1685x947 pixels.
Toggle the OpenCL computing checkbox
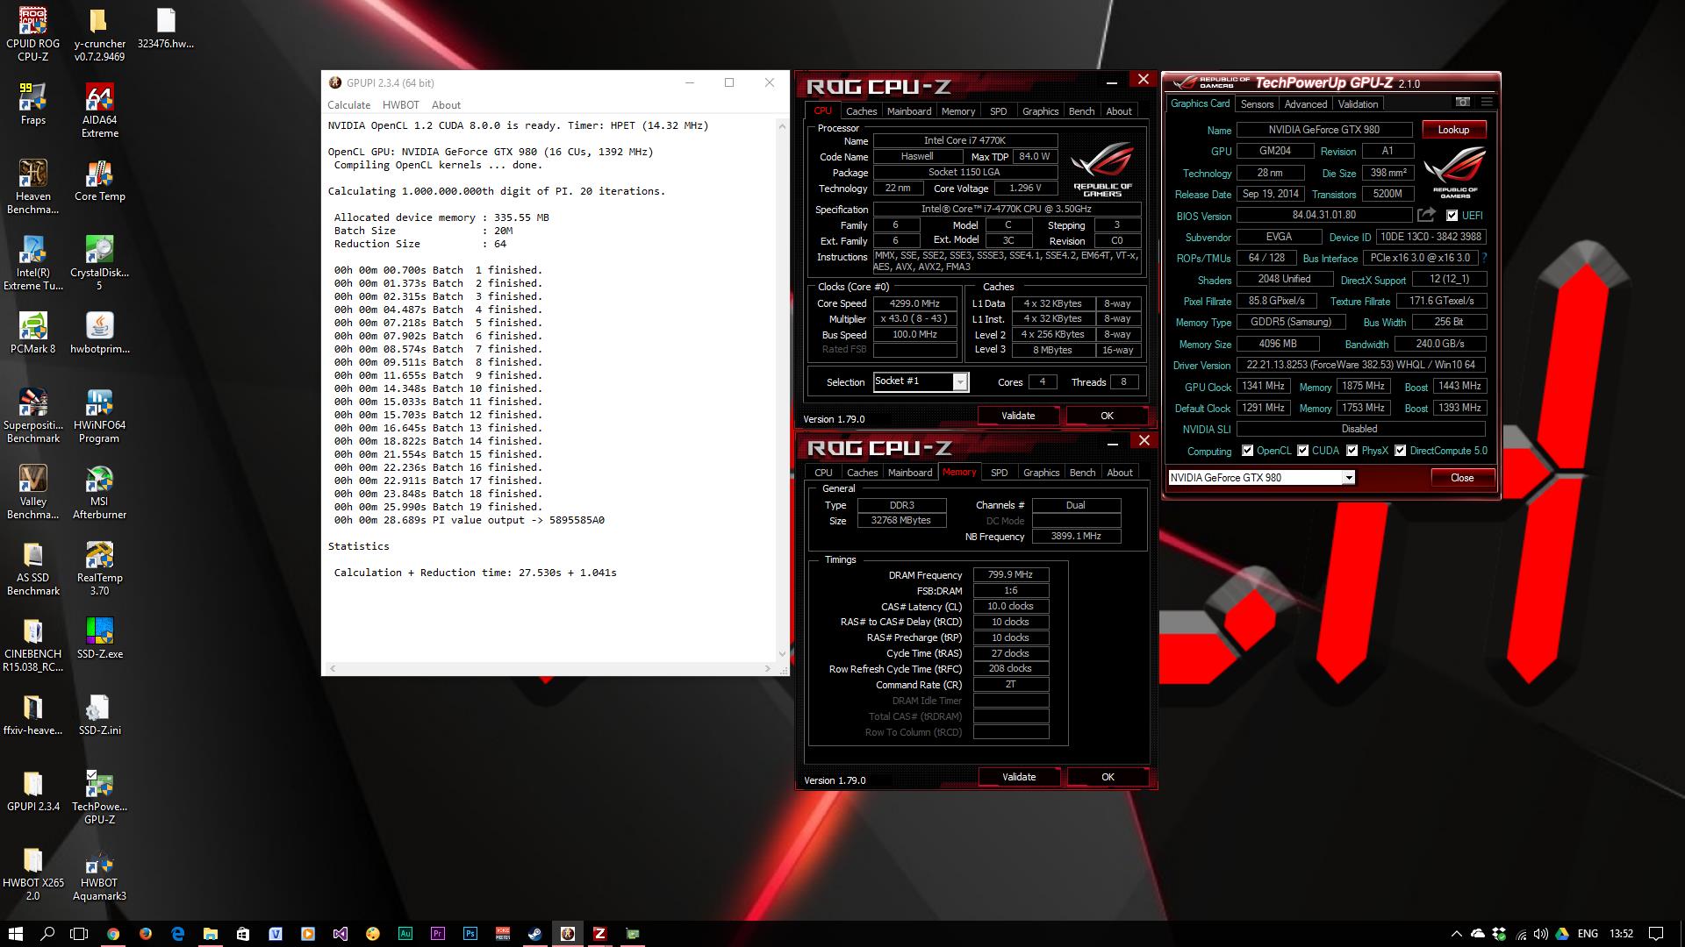click(x=1247, y=451)
